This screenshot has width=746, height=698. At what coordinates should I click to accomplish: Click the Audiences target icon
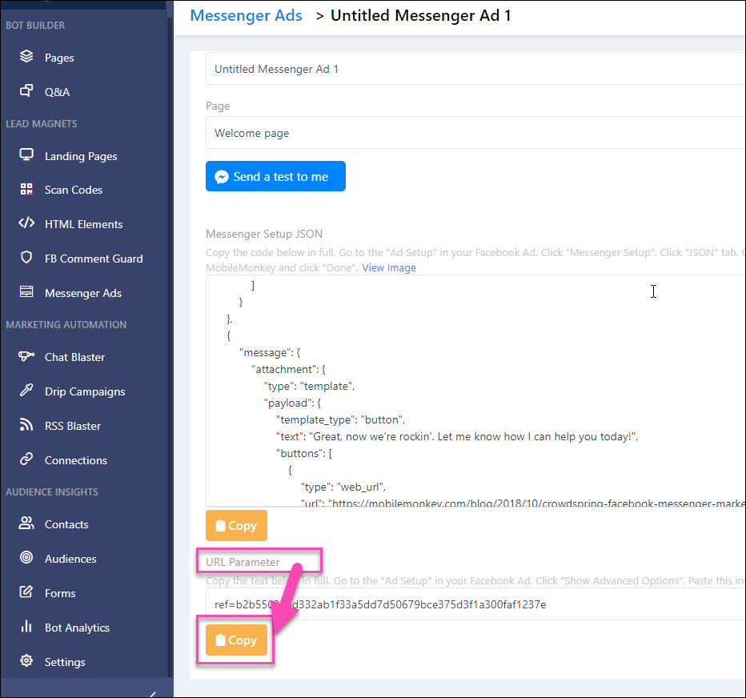pyautogui.click(x=26, y=558)
